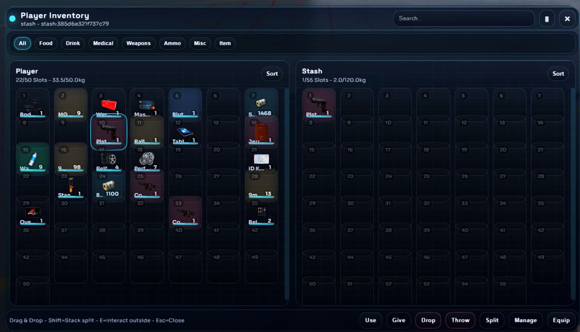
Task: Filter inventory by Medical
Action: (x=103, y=43)
